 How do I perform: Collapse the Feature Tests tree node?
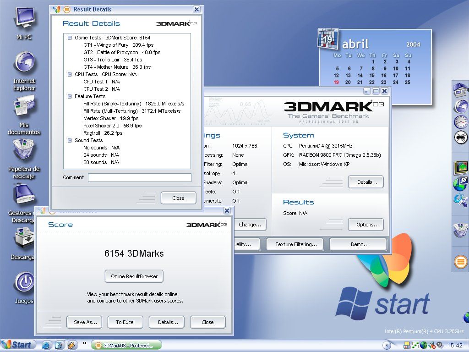tap(70, 96)
